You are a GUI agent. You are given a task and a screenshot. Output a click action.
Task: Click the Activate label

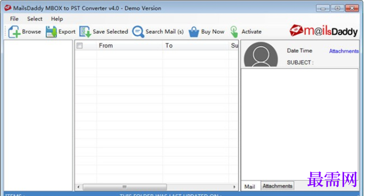tap(251, 31)
